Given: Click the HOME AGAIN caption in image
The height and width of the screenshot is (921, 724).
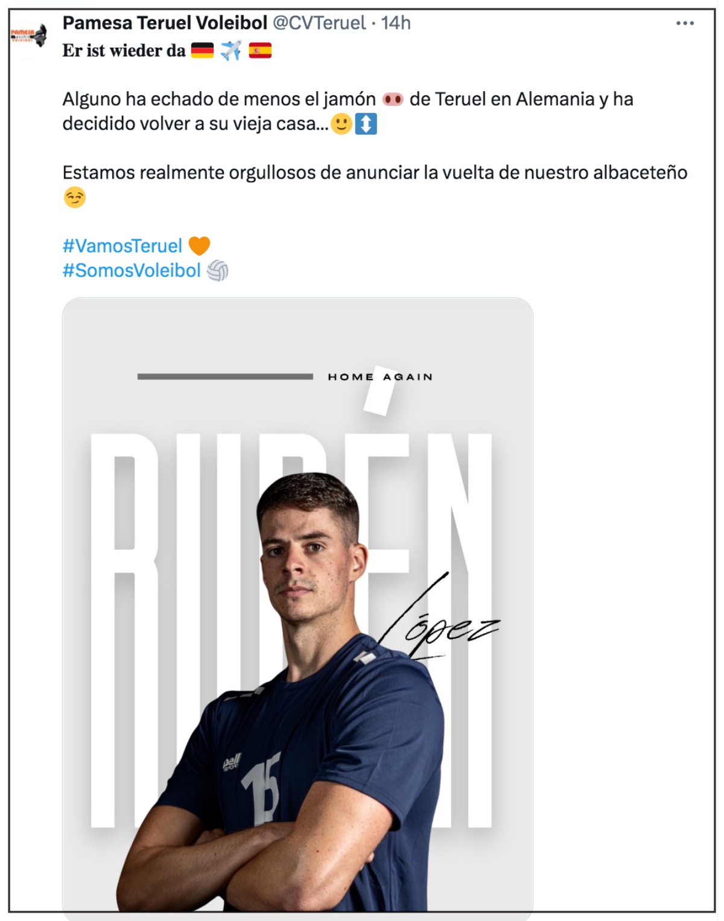Looking at the screenshot, I should click(380, 377).
